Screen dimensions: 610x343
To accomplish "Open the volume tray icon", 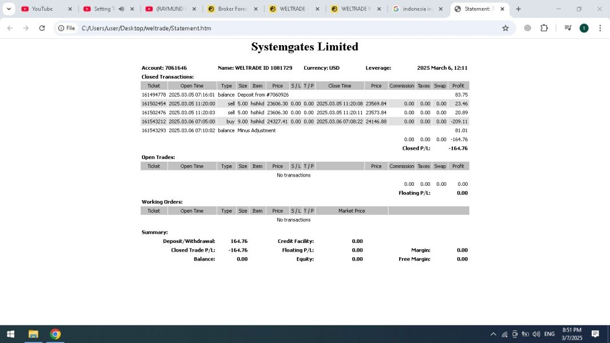I will click(536, 334).
